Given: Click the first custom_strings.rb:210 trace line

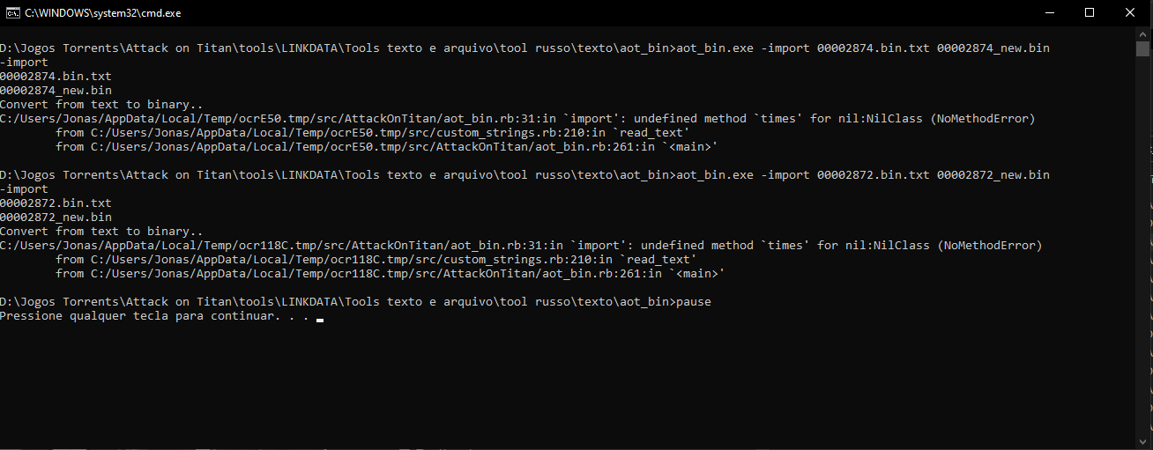Looking at the screenshot, I should click(x=373, y=132).
